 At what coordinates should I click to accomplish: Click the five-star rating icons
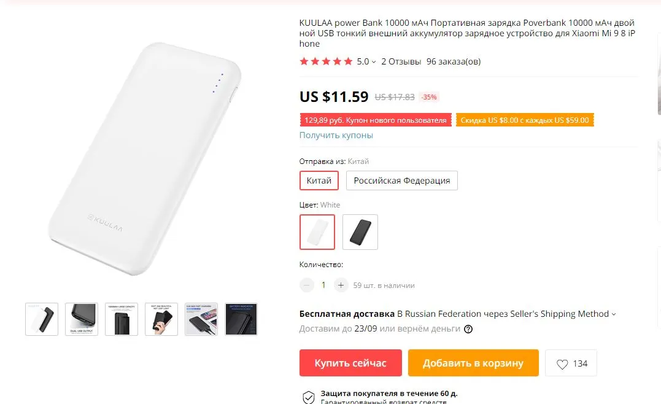[326, 61]
